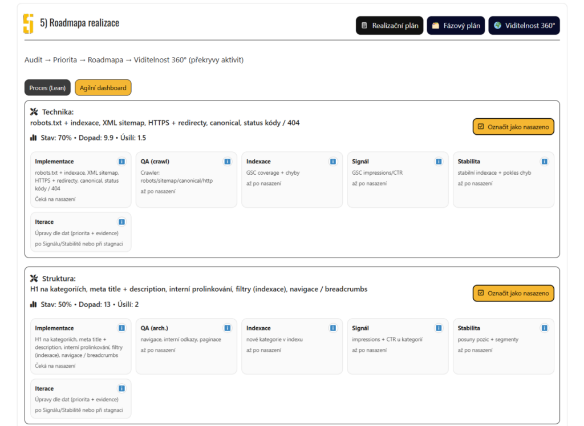Show info for Struktura Stabilita card
This screenshot has height=426, width=584.
[x=544, y=328]
